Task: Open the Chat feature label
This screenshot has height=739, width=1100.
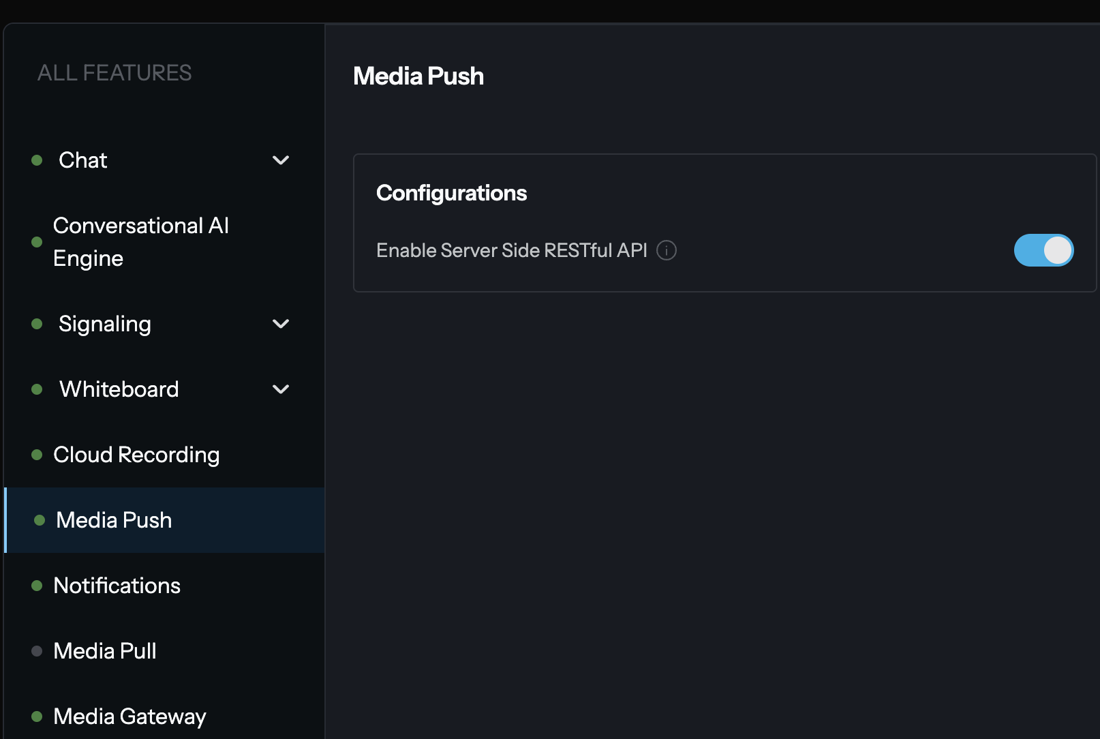Action: (x=83, y=160)
